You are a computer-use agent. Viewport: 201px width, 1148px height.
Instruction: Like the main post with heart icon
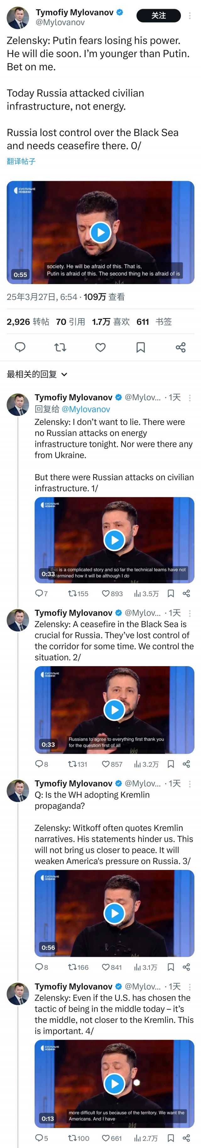[100, 347]
